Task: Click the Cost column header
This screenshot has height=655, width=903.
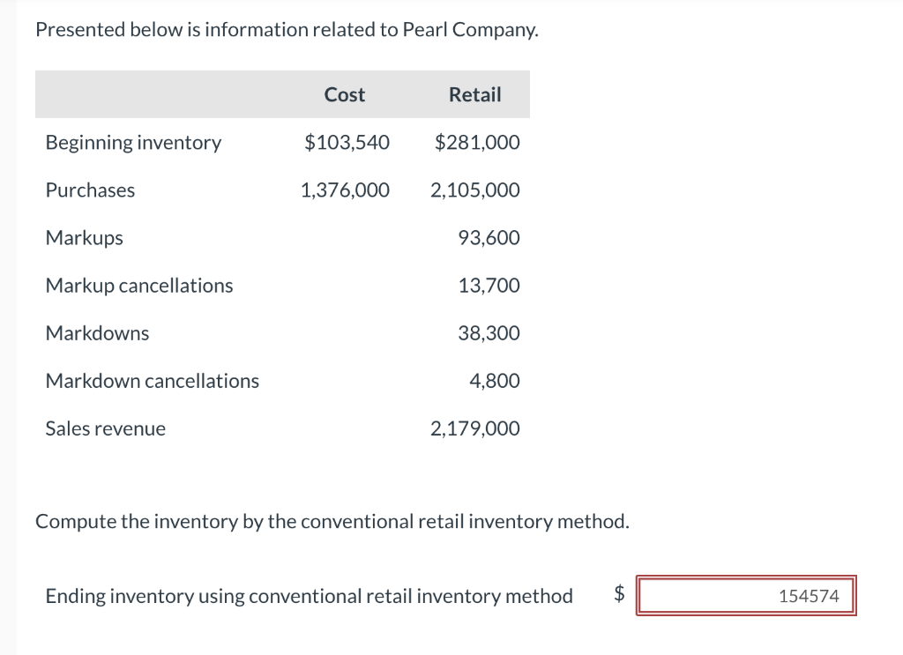Action: coord(344,94)
